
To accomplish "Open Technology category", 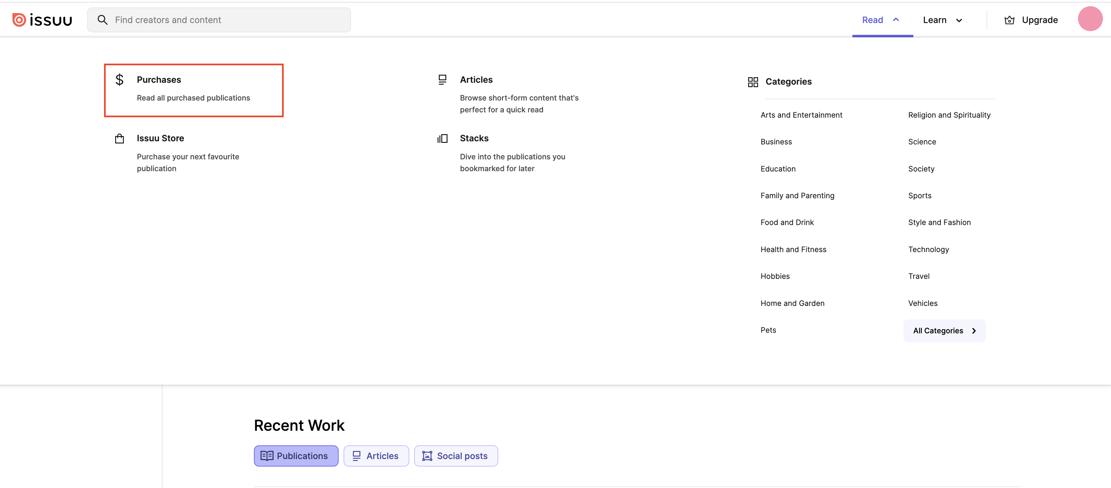I will (928, 249).
